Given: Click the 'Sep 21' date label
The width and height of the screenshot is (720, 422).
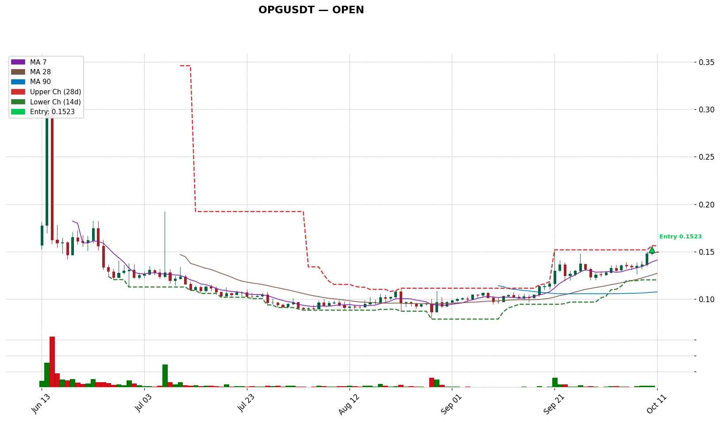Looking at the screenshot, I should [x=553, y=404].
